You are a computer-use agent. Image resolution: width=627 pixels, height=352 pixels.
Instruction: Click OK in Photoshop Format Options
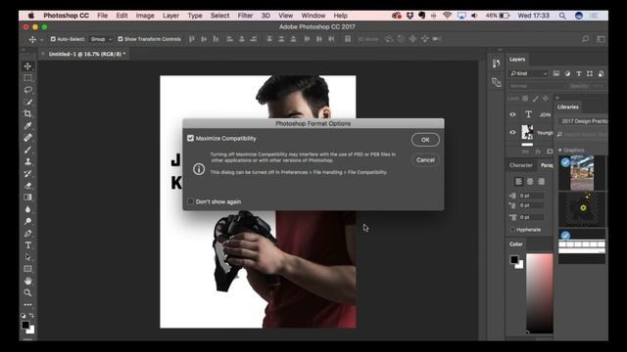(425, 140)
